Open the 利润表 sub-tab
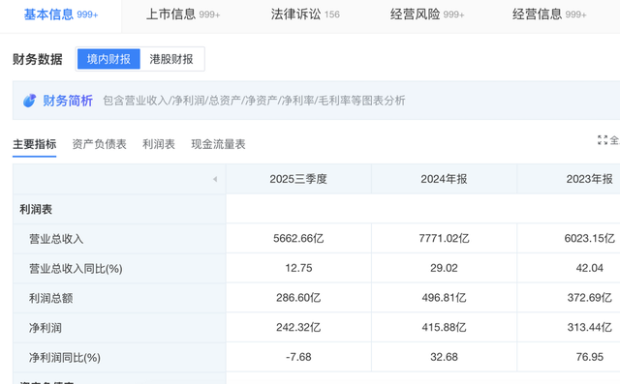 pos(159,144)
